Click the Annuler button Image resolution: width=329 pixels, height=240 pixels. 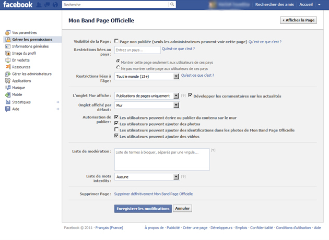tap(182, 208)
